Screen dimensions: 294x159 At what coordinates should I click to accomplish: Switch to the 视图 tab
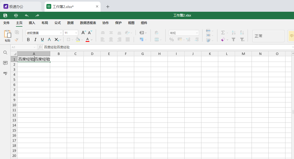(x=131, y=23)
